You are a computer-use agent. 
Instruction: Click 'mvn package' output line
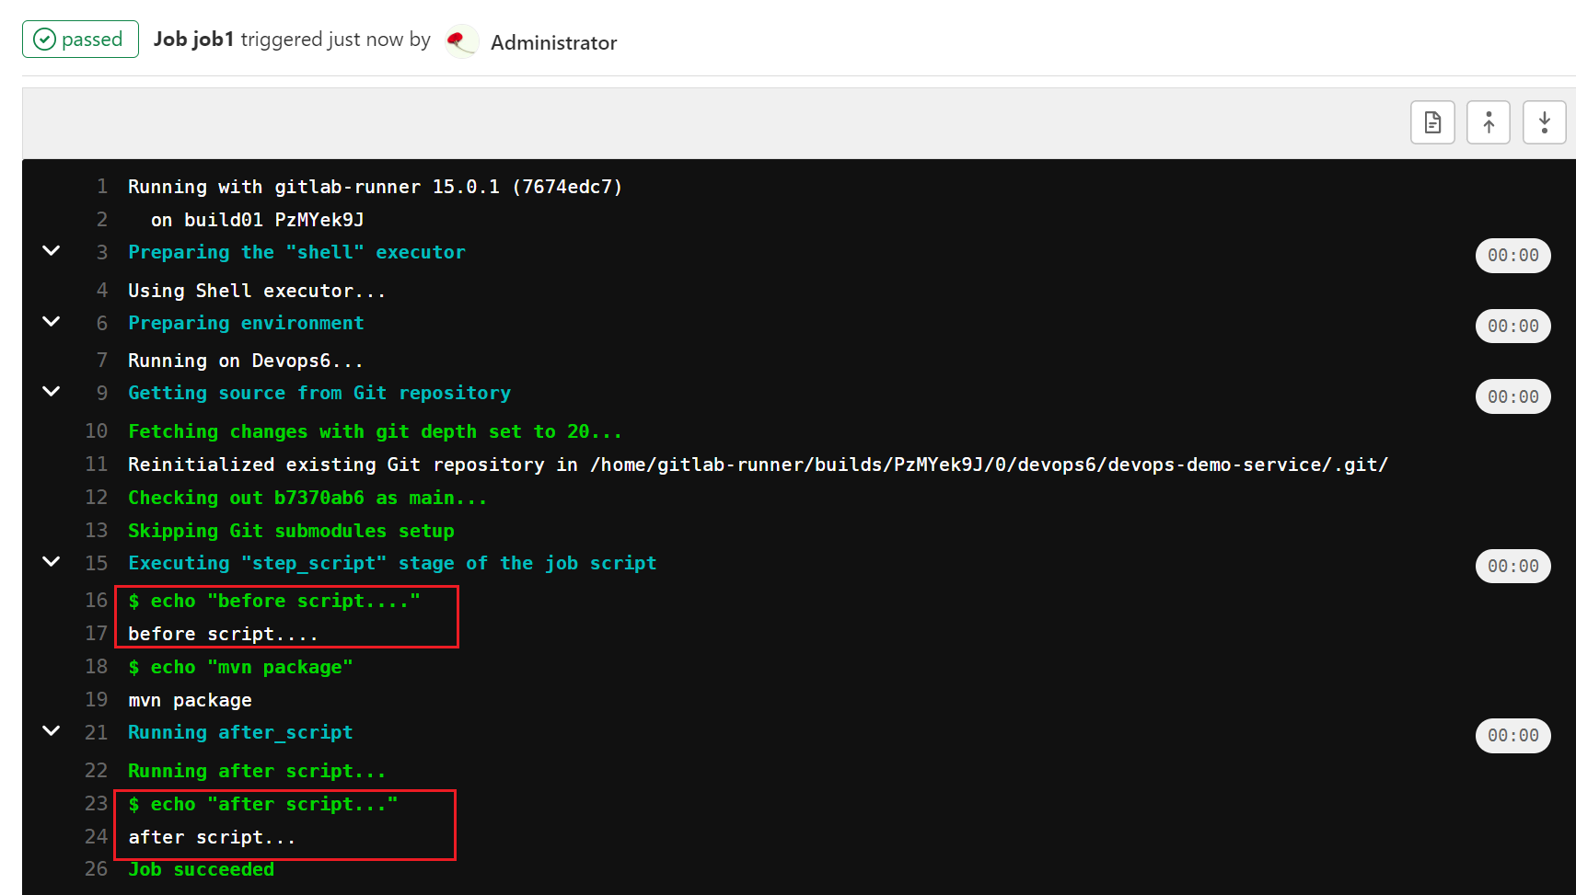tap(190, 700)
